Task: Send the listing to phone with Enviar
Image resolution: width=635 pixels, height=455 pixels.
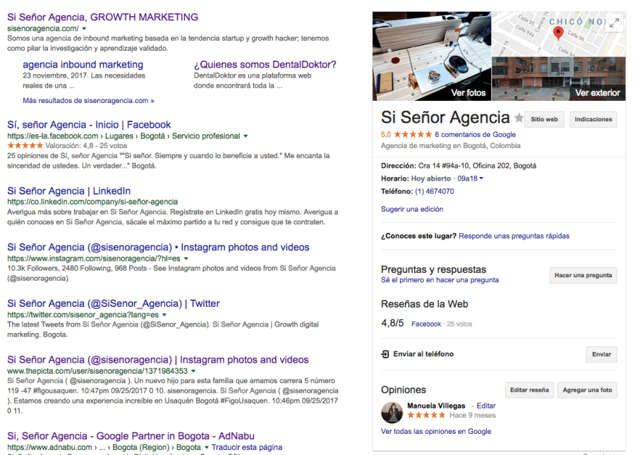Action: pyautogui.click(x=601, y=354)
